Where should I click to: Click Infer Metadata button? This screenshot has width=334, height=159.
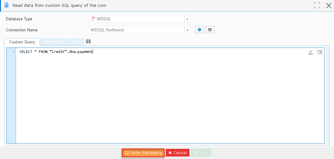pos(143,153)
